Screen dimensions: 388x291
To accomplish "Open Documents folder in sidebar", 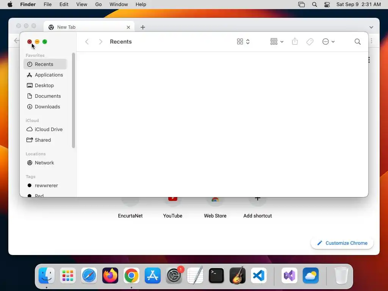I will point(45,96).
